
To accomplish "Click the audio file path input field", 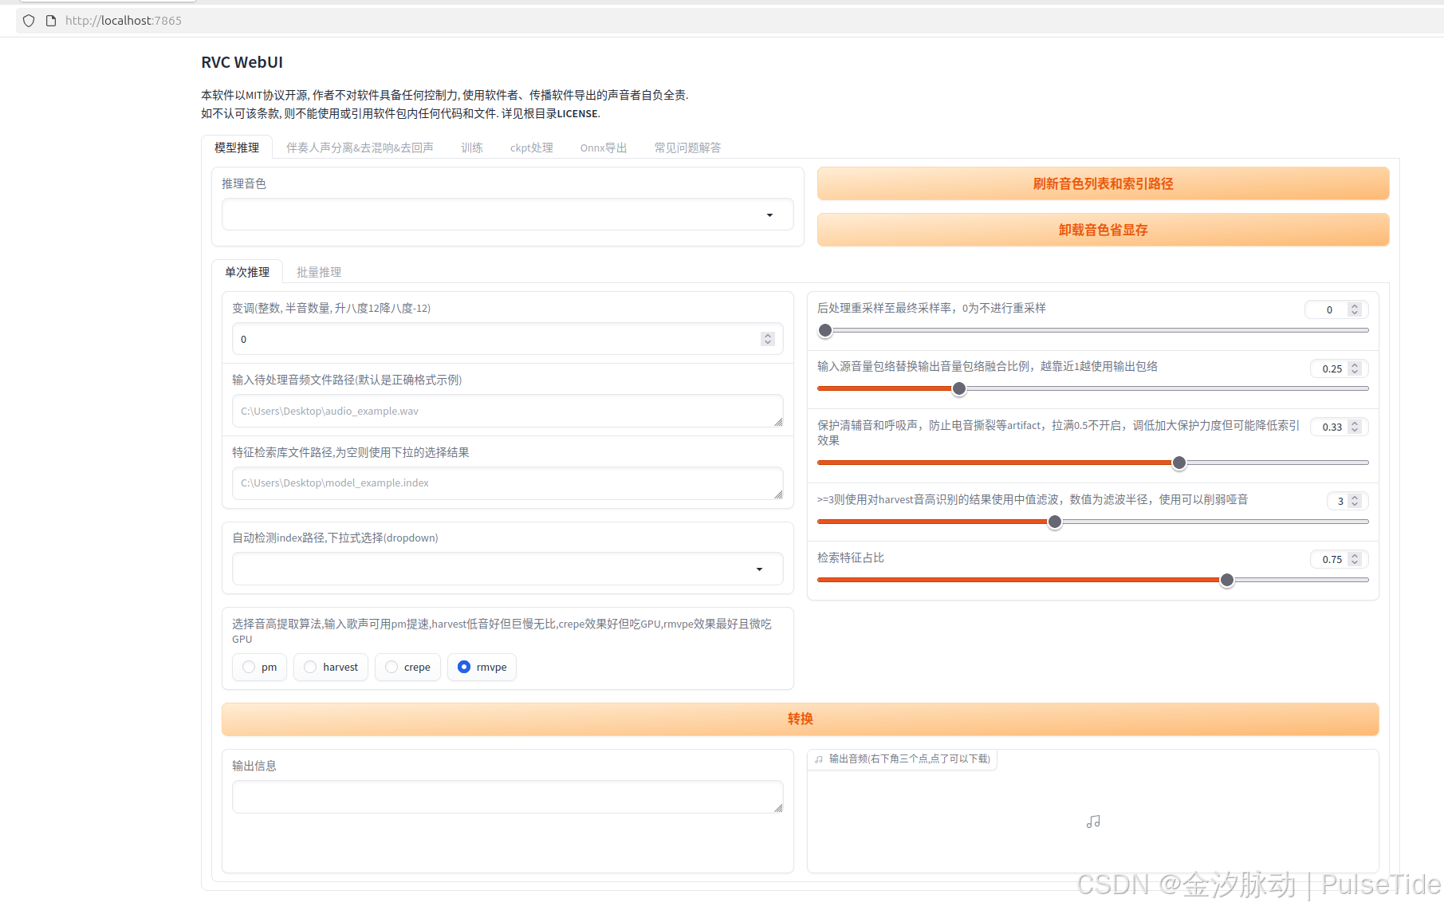I will pyautogui.click(x=507, y=411).
